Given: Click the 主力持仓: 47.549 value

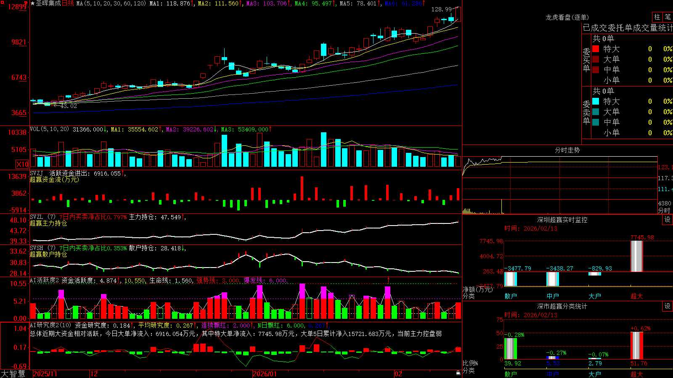Looking at the screenshot, I should (x=155, y=217).
